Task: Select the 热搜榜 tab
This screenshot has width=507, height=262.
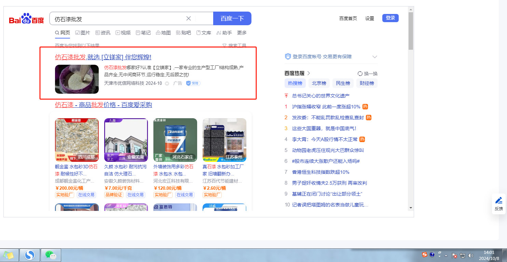Action: pos(295,83)
